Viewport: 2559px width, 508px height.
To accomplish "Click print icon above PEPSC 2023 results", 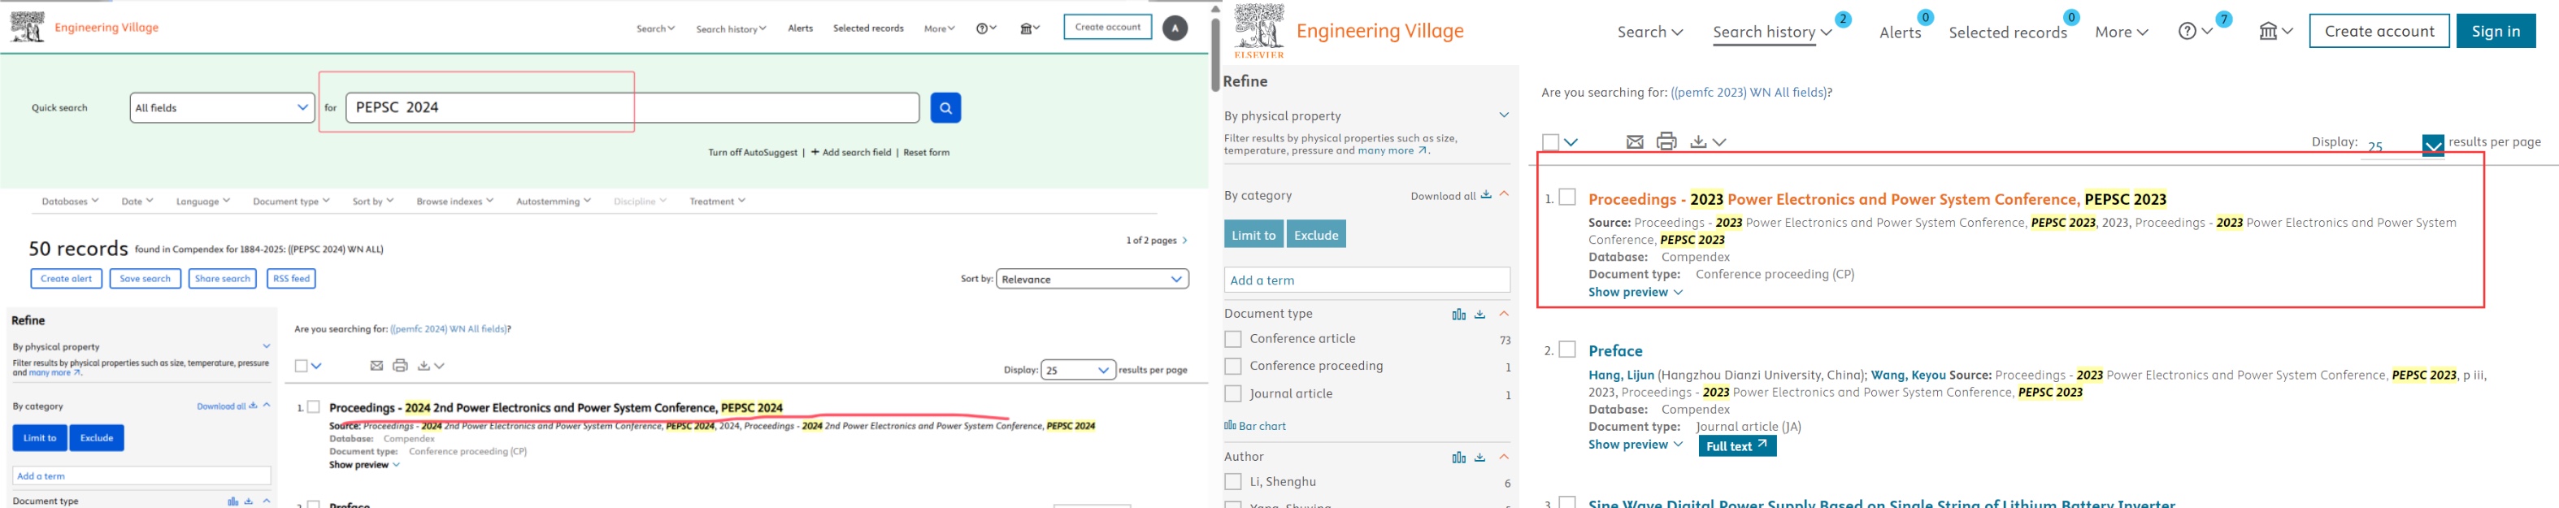I will click(x=1666, y=142).
